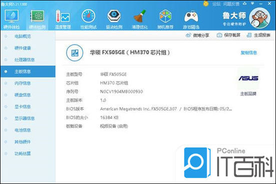Image resolution: width=276 pixels, height=184 pixels.
Task: Click the 鲁大师 mascot avatar
Action: (260, 18)
